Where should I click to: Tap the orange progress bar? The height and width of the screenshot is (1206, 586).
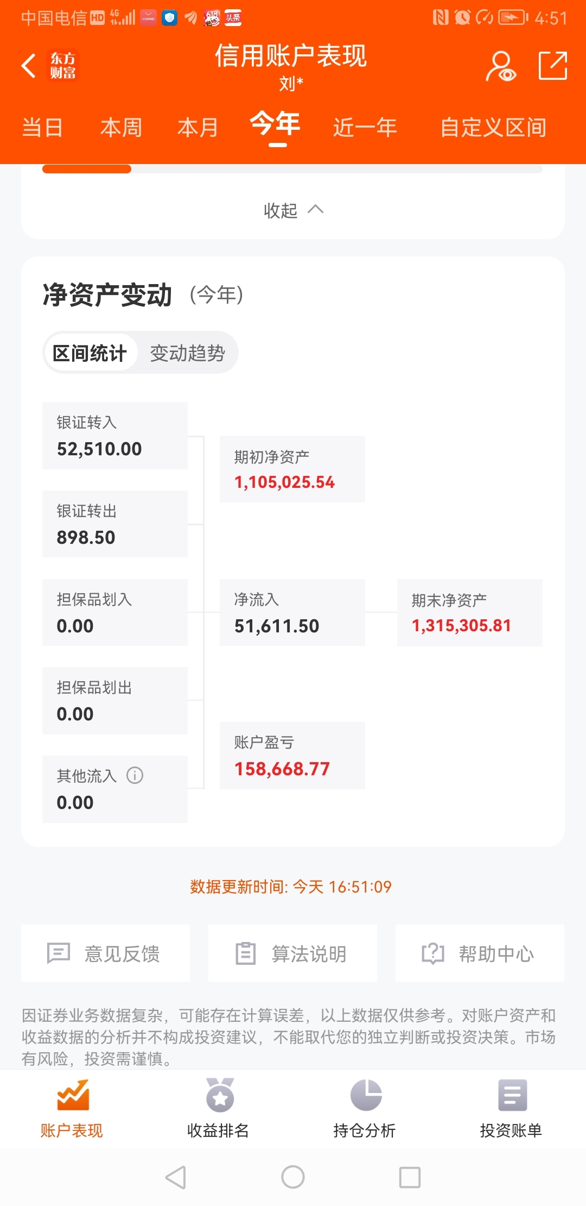(x=87, y=169)
